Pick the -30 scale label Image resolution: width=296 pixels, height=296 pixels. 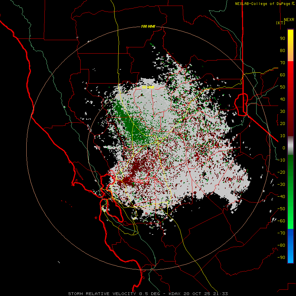click(x=281, y=185)
